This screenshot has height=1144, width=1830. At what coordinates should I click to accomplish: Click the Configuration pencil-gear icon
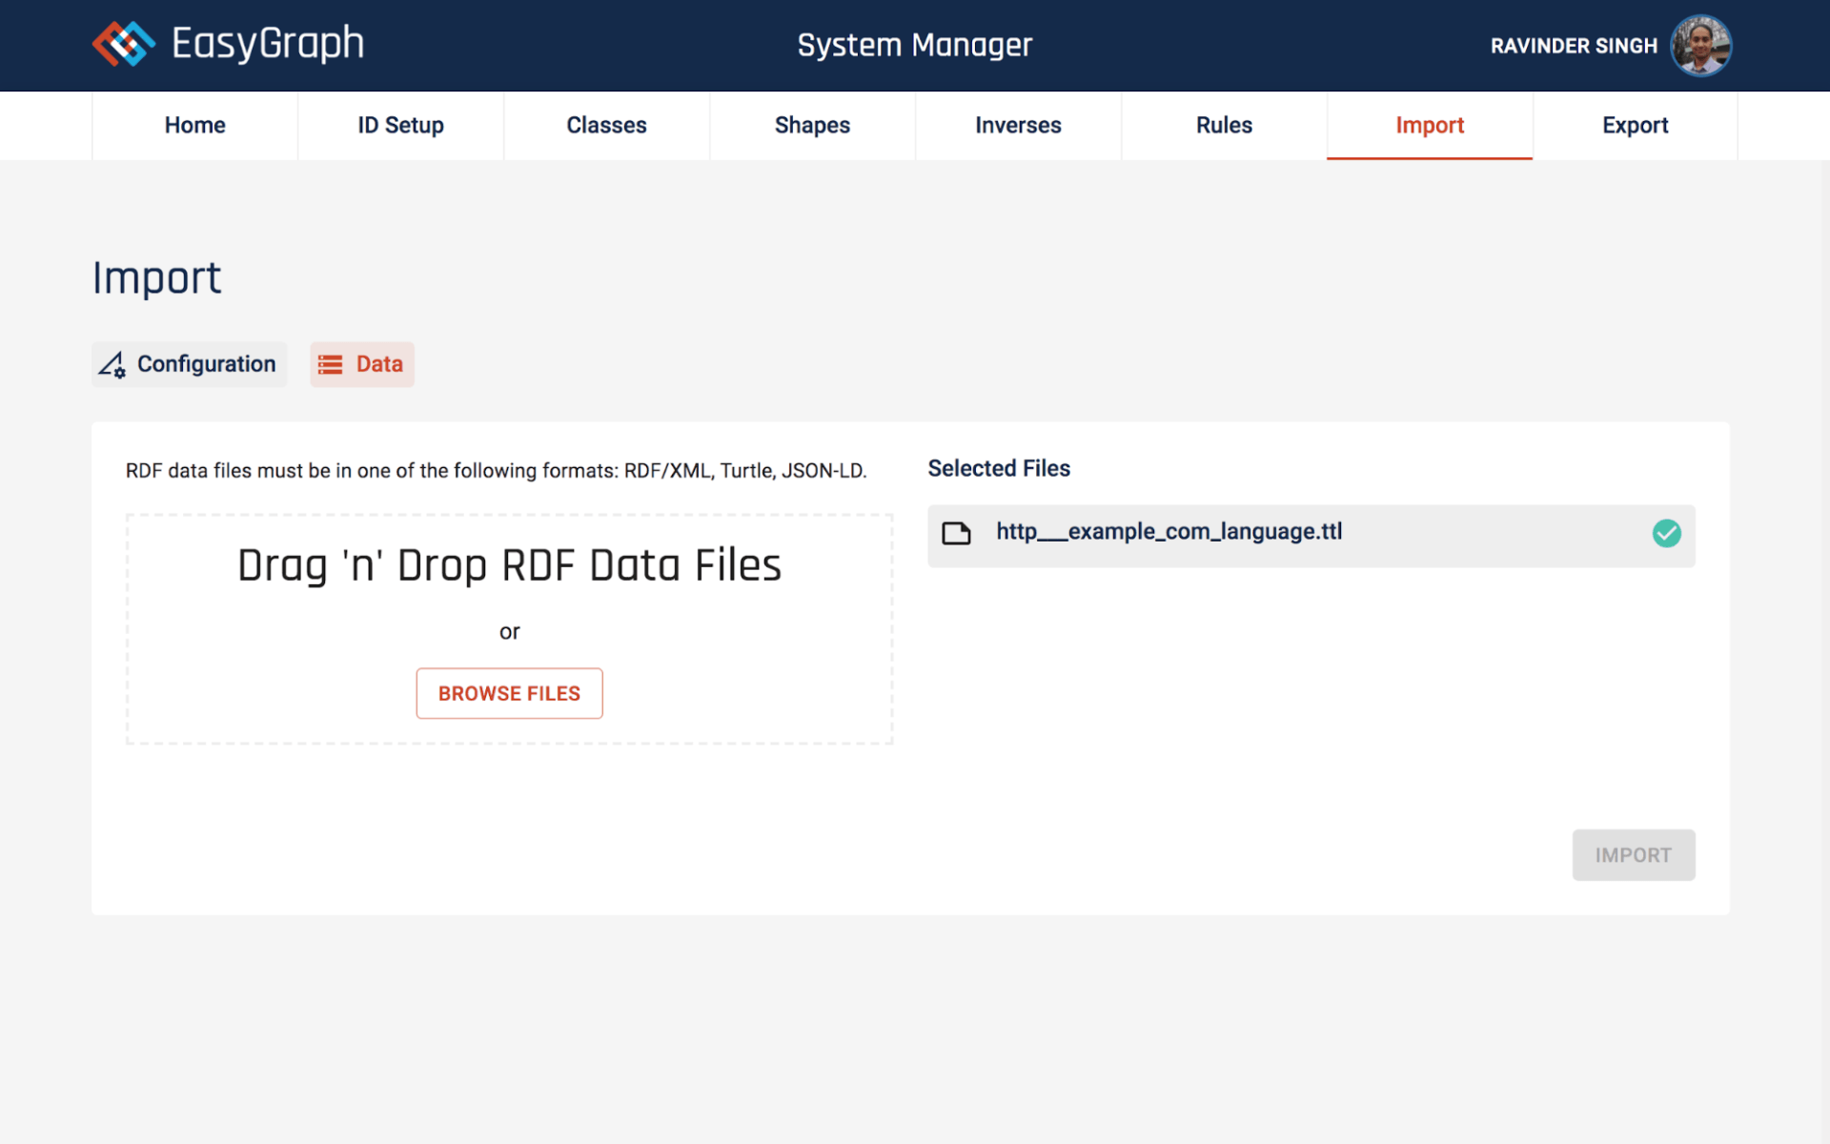[112, 364]
